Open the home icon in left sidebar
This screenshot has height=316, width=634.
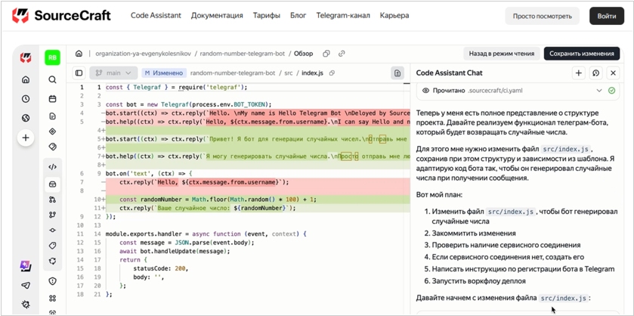coord(26,79)
